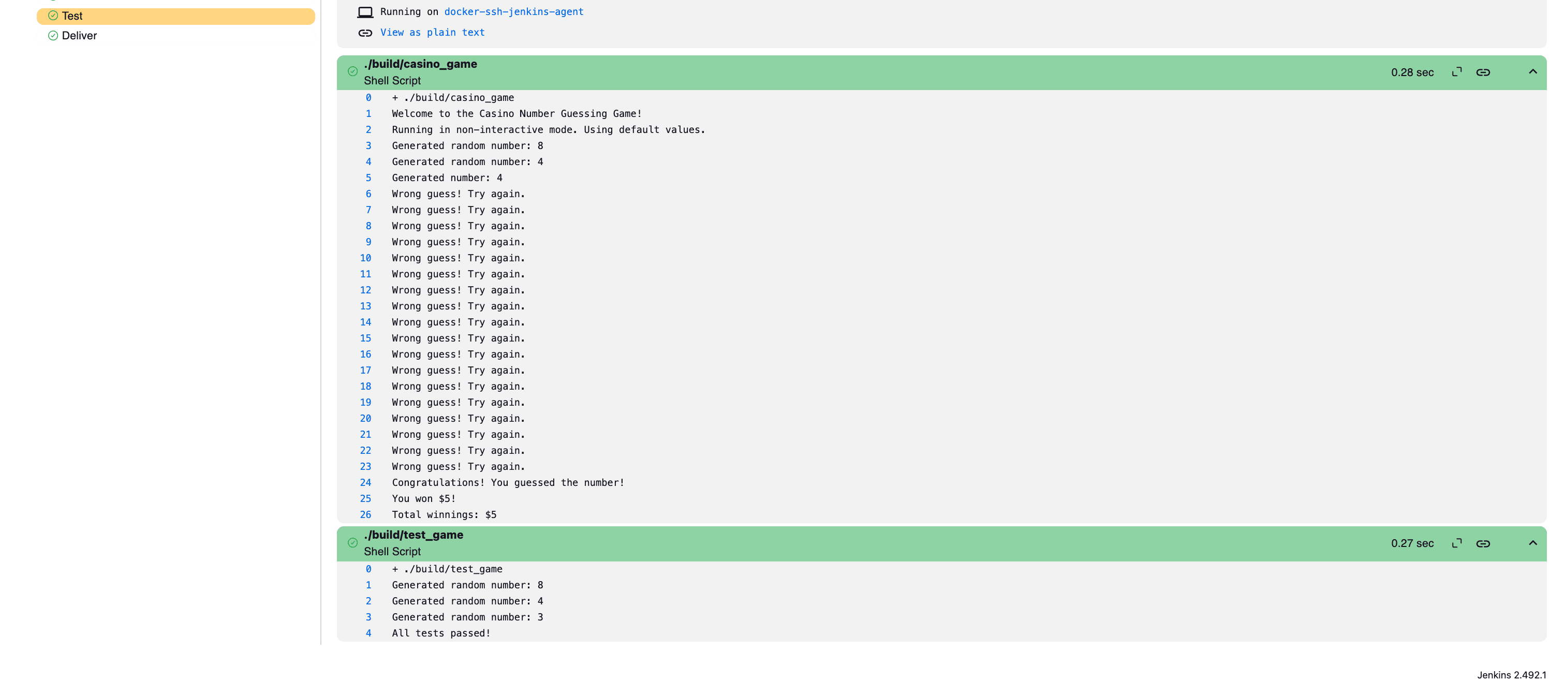This screenshot has height=696, width=1565.
Task: Click the success checkmark on test_game step
Action: (353, 542)
